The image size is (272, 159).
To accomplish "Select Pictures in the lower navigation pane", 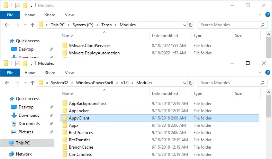I will pyautogui.click(x=26, y=132).
